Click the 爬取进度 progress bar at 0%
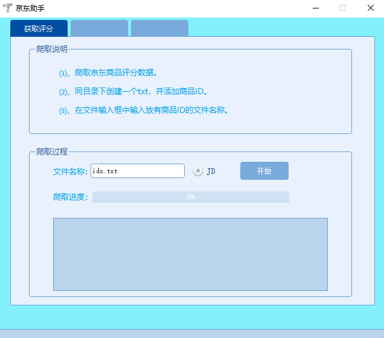 191,197
